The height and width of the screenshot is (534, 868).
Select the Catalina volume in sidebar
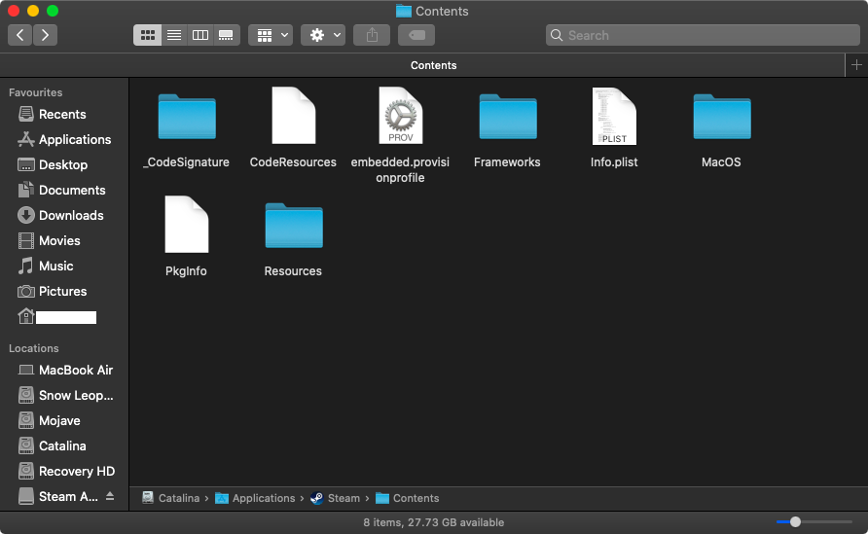click(62, 445)
